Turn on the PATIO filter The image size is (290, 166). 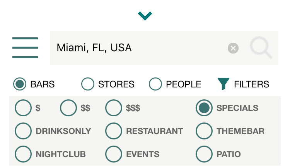204,154
